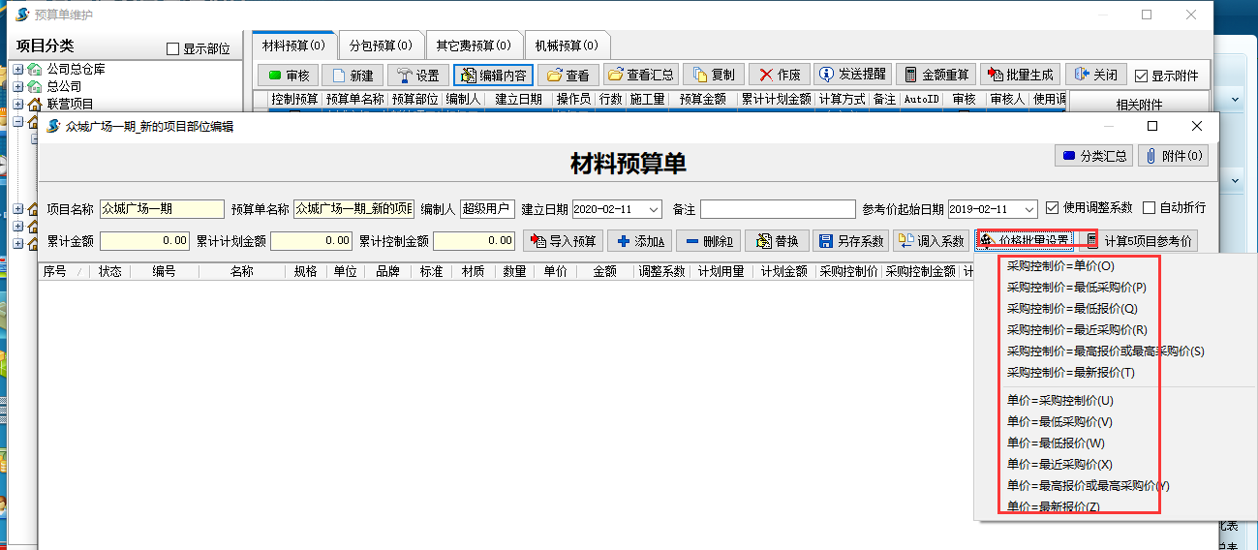The height and width of the screenshot is (550, 1258).
Task: Click the 编辑内容 edit icon
Action: (x=469, y=76)
